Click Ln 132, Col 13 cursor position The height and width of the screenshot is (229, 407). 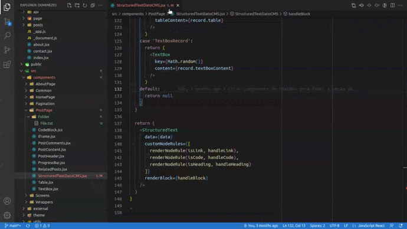point(294,225)
